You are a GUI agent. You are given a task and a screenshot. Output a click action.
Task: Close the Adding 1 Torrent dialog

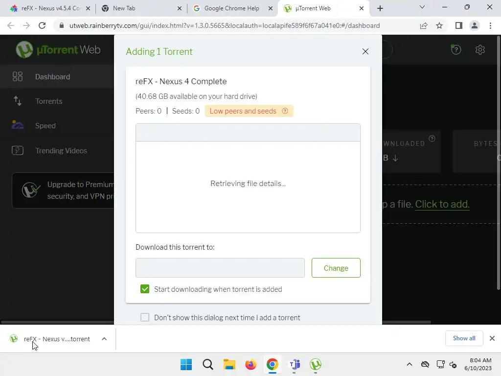(365, 51)
